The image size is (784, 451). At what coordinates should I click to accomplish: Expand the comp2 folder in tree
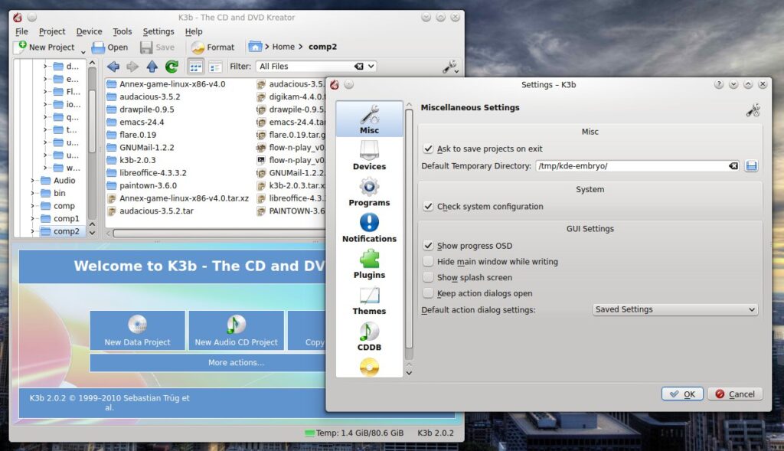click(32, 231)
